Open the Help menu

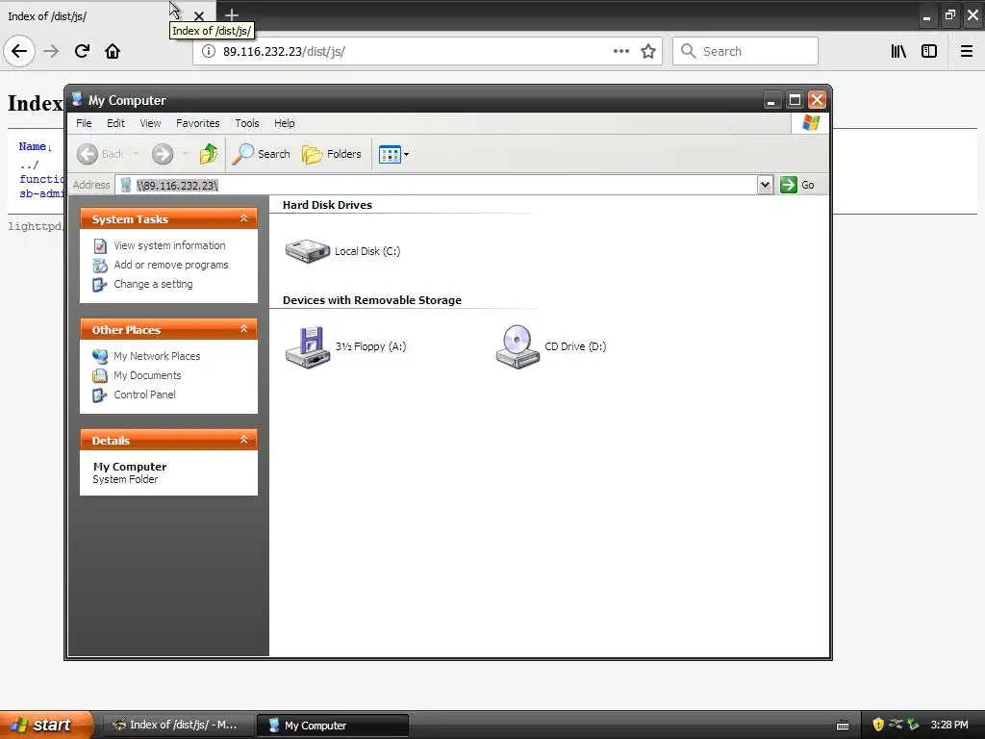click(x=284, y=123)
